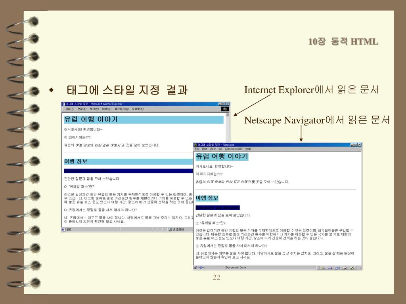This screenshot has width=406, height=304.
Task: Open the Communicator menu in Netscape
Action: 234,149
